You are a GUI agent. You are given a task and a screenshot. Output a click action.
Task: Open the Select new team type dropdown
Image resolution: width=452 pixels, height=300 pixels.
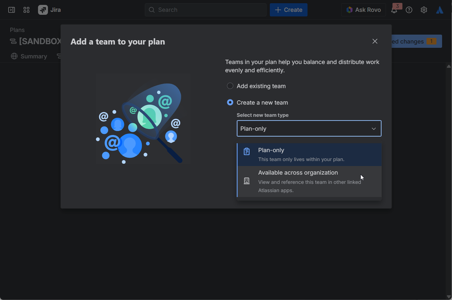309,128
